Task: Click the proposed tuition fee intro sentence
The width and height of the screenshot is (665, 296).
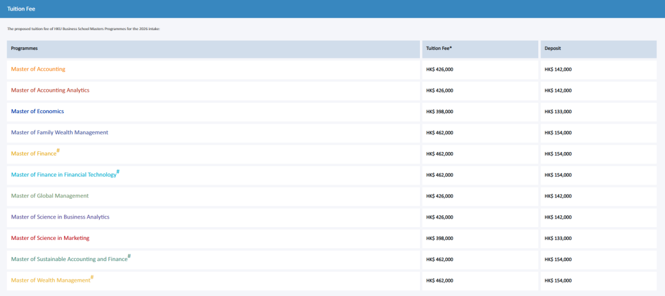Action: click(x=83, y=29)
